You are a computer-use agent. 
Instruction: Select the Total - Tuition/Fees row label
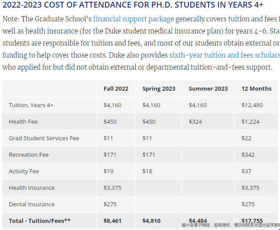point(40,221)
